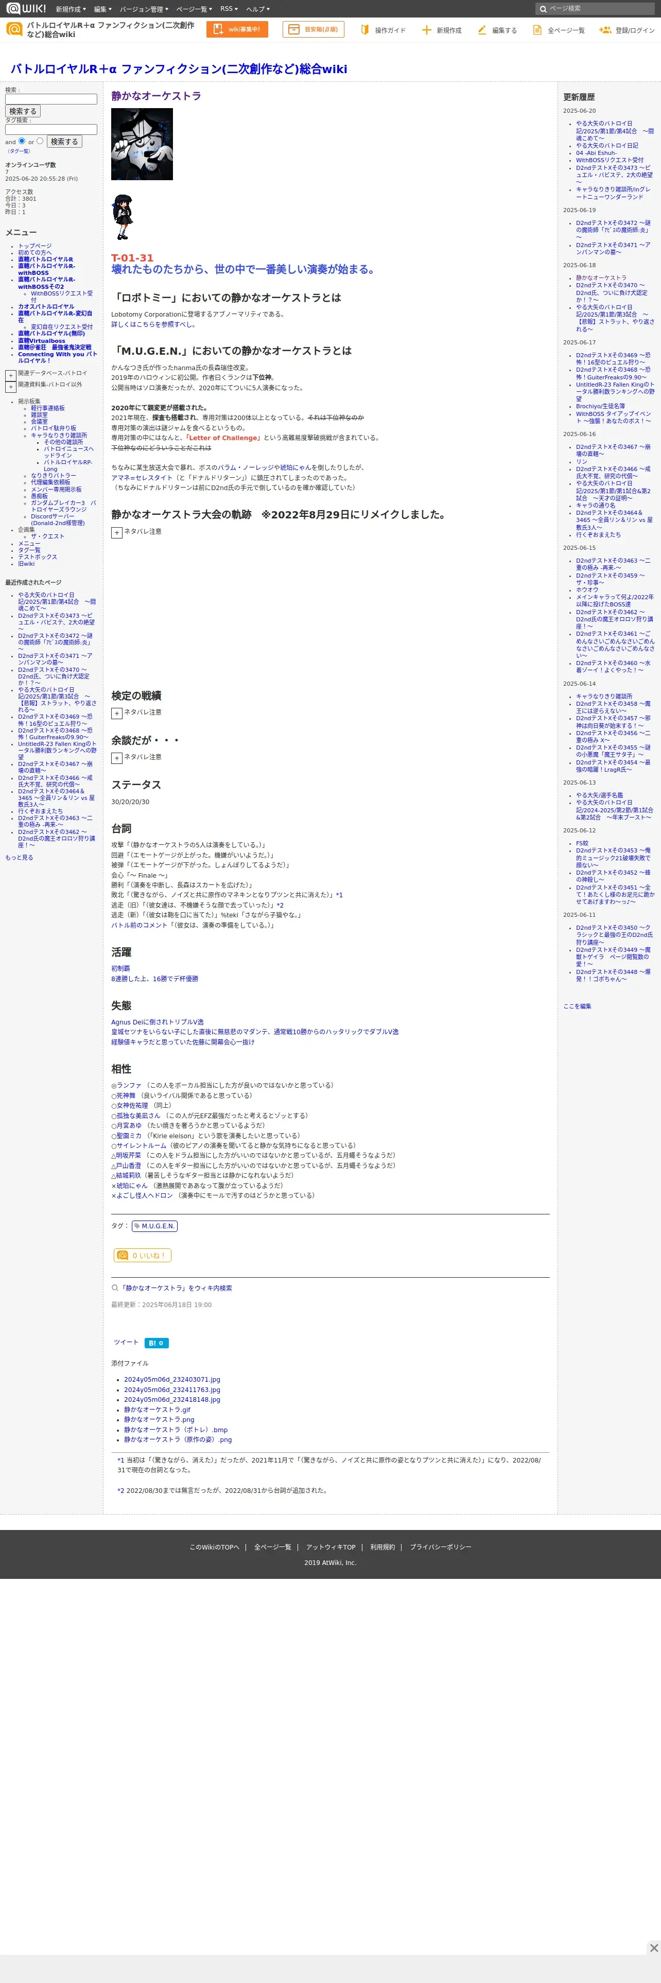Open 利用規約 footer link
Screen dimensions: 661x1983
382,1546
